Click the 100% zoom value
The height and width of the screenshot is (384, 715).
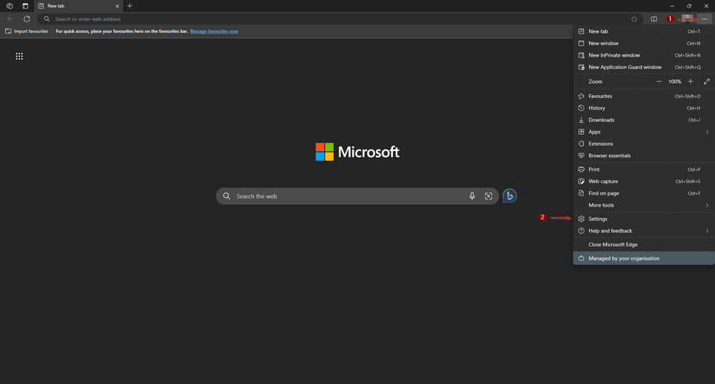pyautogui.click(x=674, y=82)
